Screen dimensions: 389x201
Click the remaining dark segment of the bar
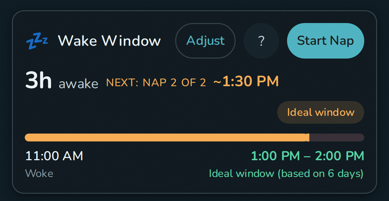click(337, 137)
